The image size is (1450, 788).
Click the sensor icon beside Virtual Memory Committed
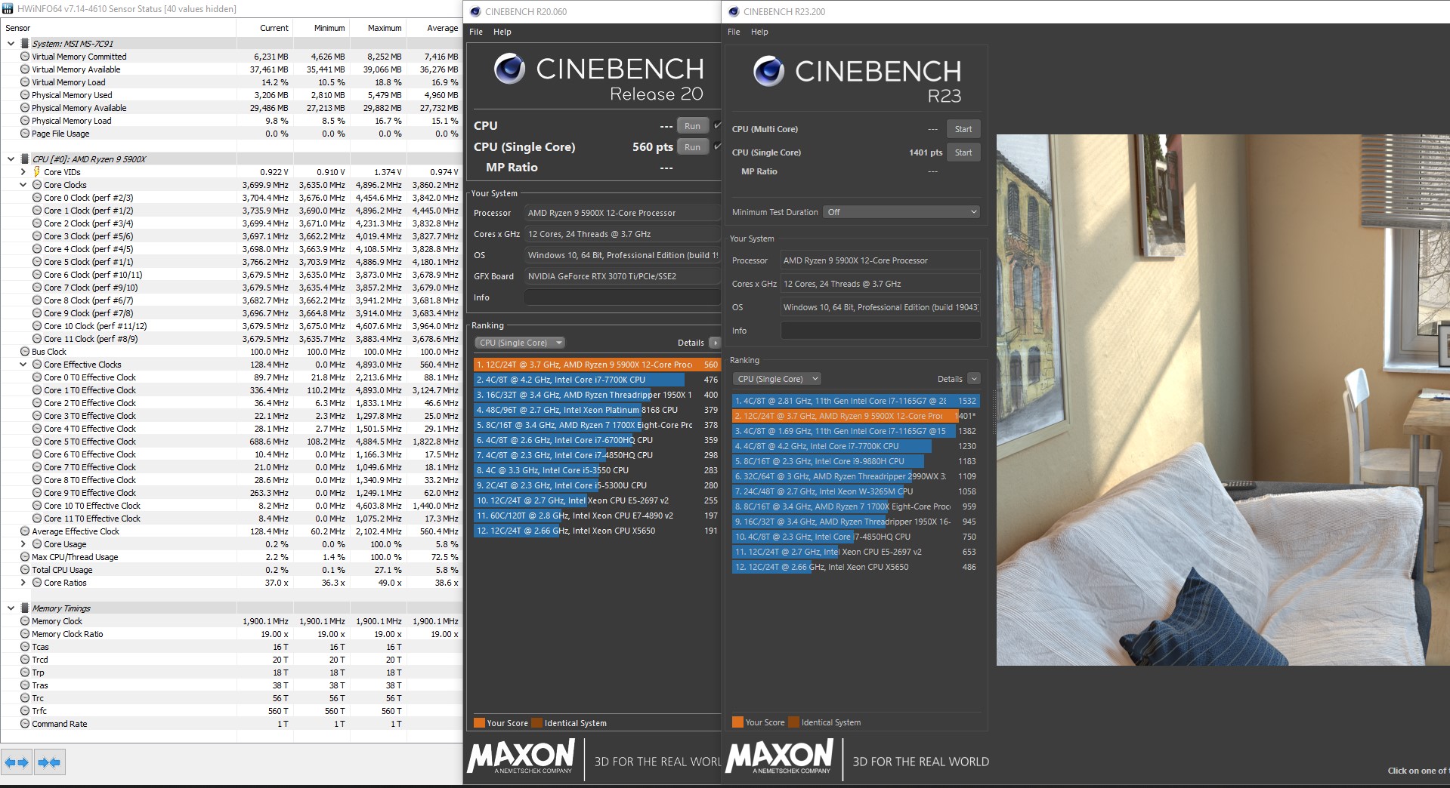tap(25, 57)
